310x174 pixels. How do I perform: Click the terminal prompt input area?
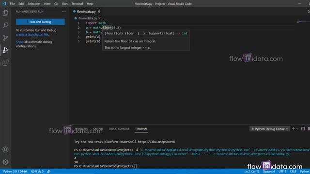pyautogui.click(x=136, y=166)
